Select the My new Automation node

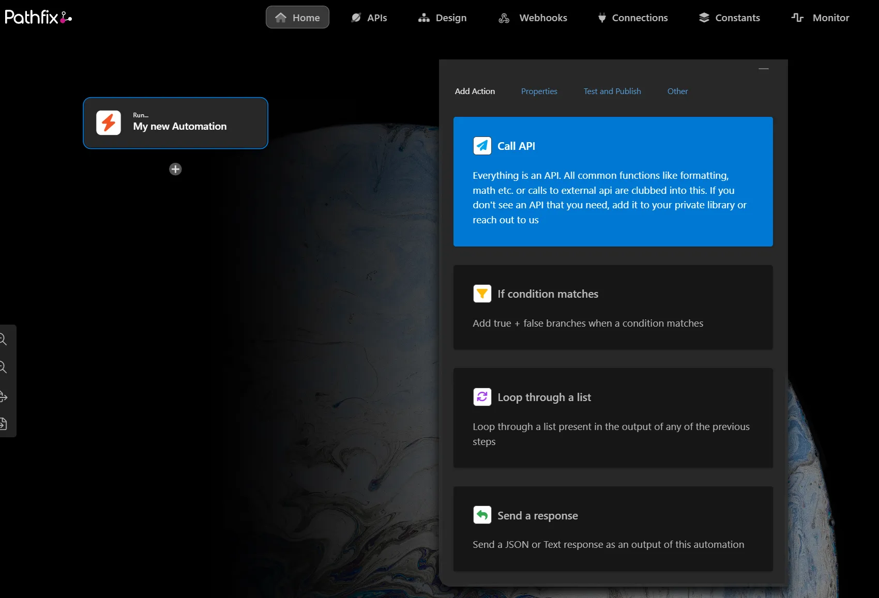tap(175, 123)
